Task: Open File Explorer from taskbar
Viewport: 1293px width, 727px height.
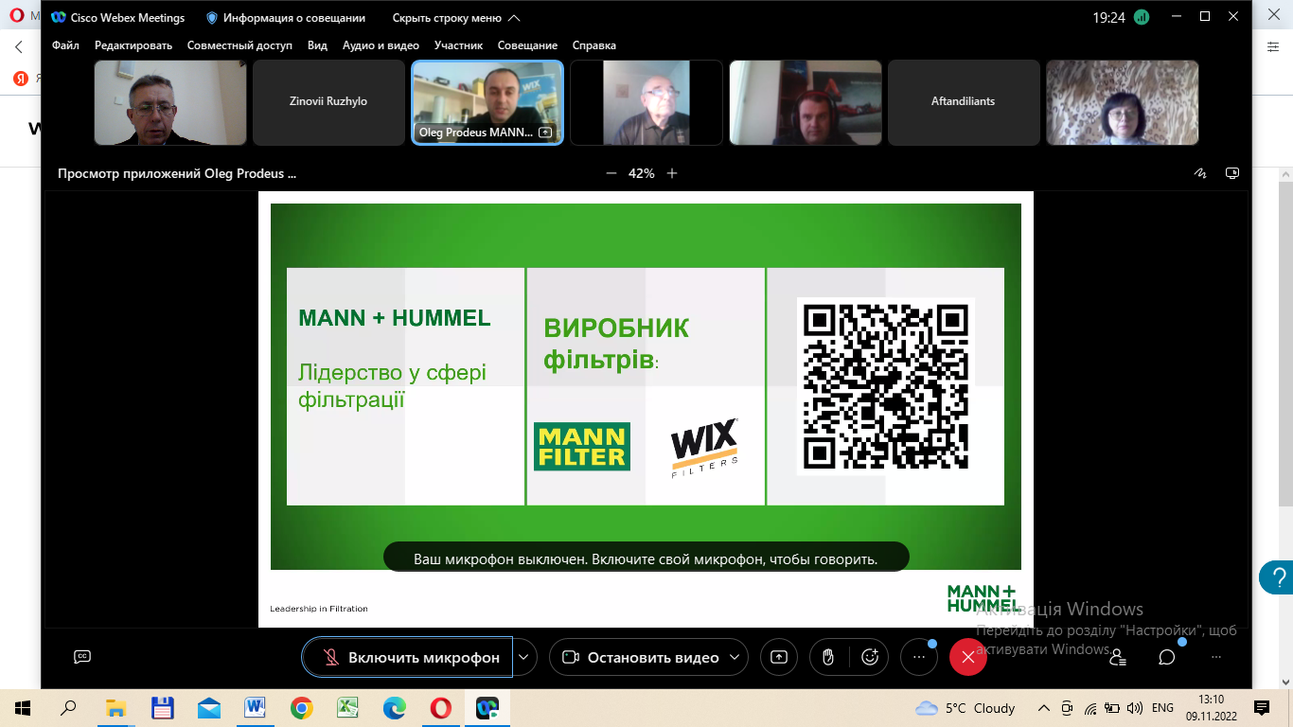Action: coord(115,708)
